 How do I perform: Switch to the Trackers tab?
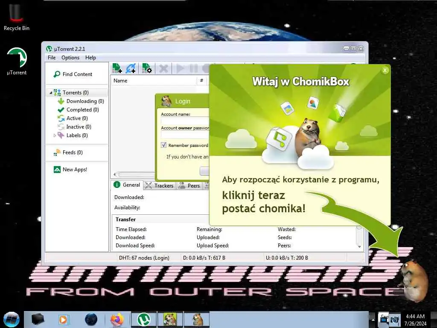pos(160,185)
